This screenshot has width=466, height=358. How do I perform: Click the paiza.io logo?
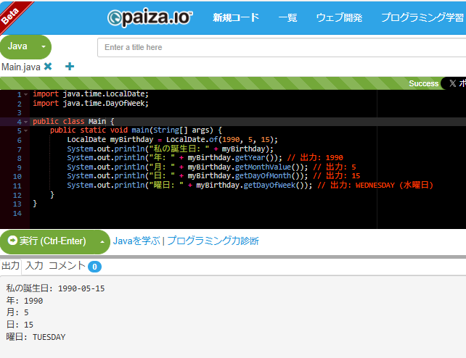[x=149, y=17]
